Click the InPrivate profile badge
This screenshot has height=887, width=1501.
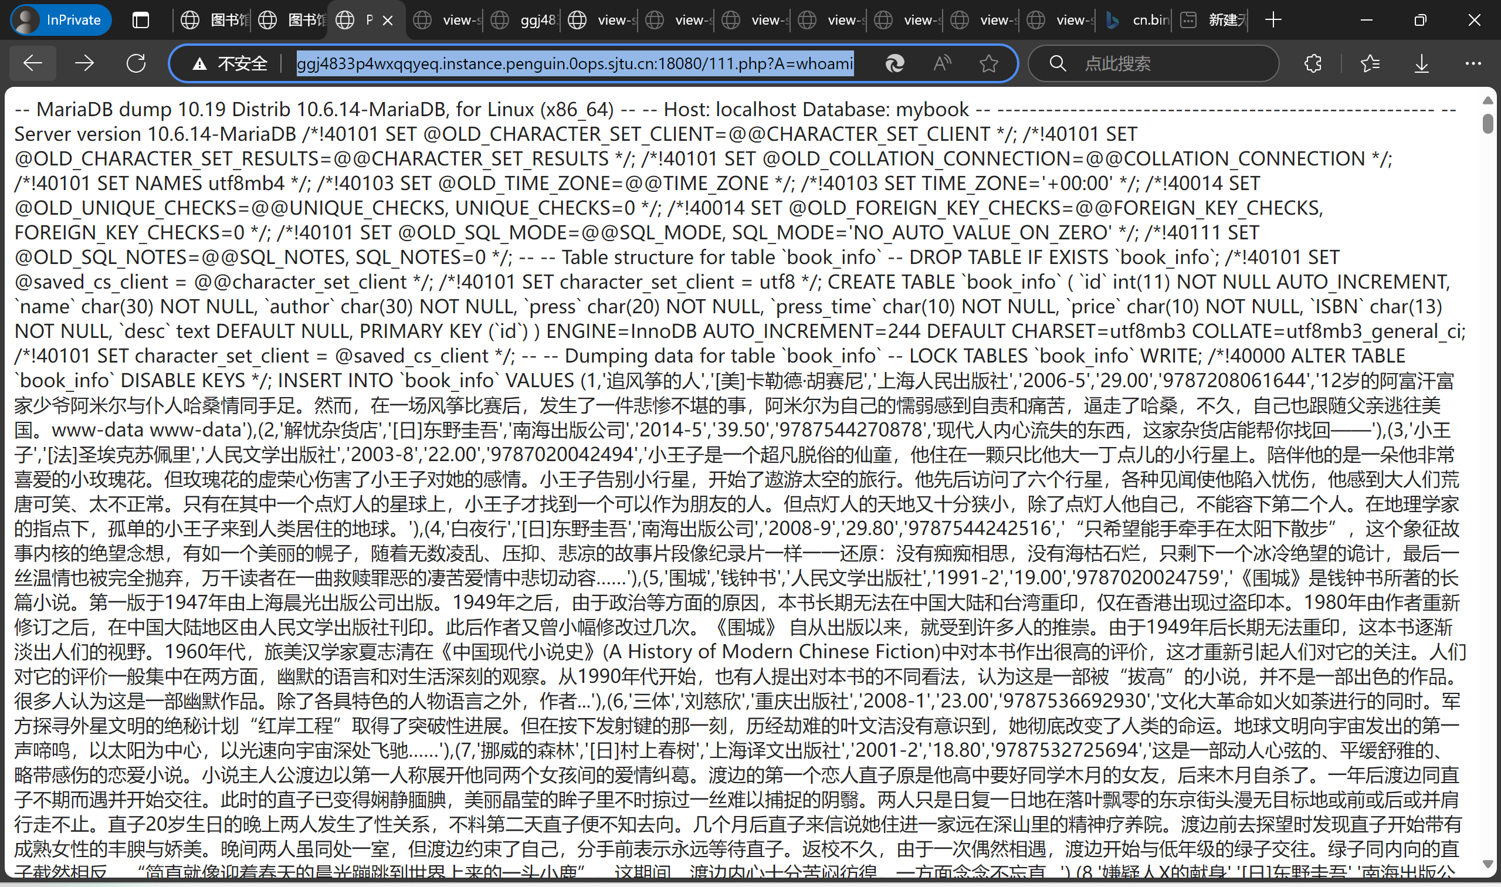[x=61, y=20]
